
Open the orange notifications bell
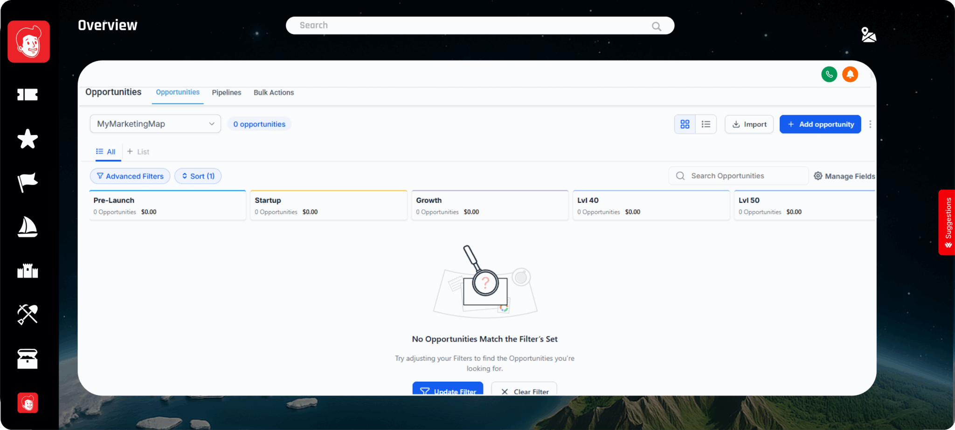(x=850, y=74)
